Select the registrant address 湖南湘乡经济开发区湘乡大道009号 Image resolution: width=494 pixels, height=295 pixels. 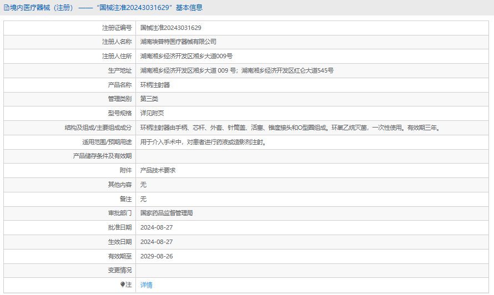coord(186,56)
